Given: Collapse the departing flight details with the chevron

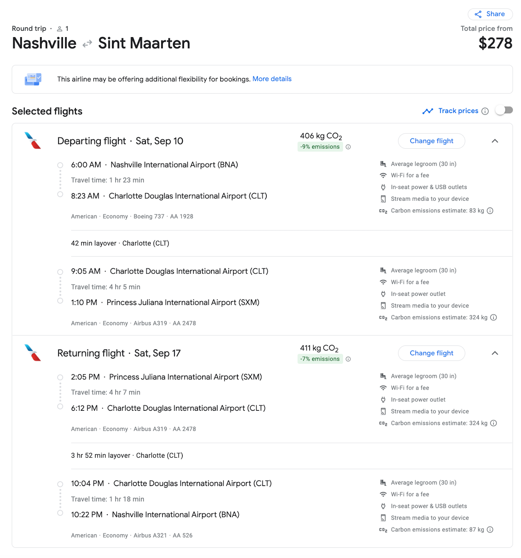Looking at the screenshot, I should coord(495,141).
